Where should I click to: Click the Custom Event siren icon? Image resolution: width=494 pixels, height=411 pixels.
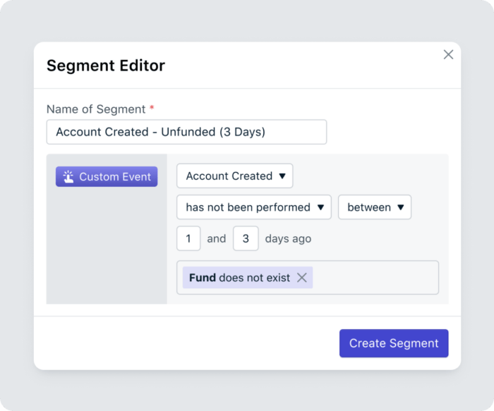coord(68,177)
